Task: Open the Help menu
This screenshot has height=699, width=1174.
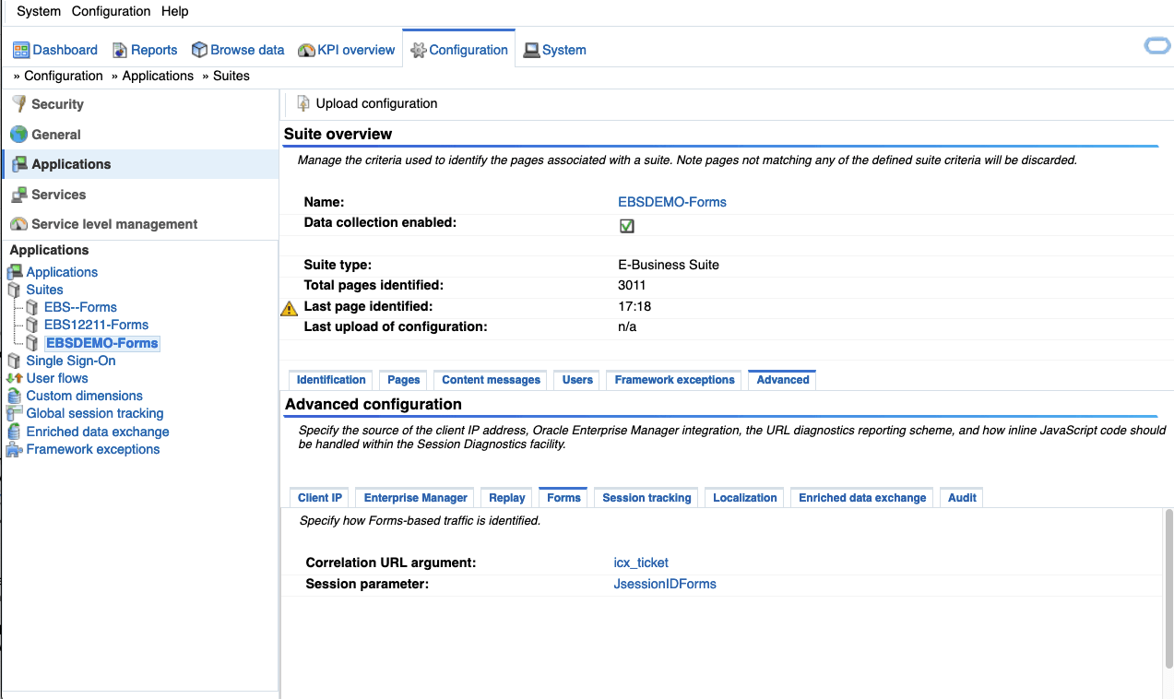Action: coord(174,11)
